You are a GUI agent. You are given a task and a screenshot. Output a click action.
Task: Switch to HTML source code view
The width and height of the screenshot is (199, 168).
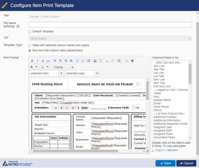pos(127,60)
